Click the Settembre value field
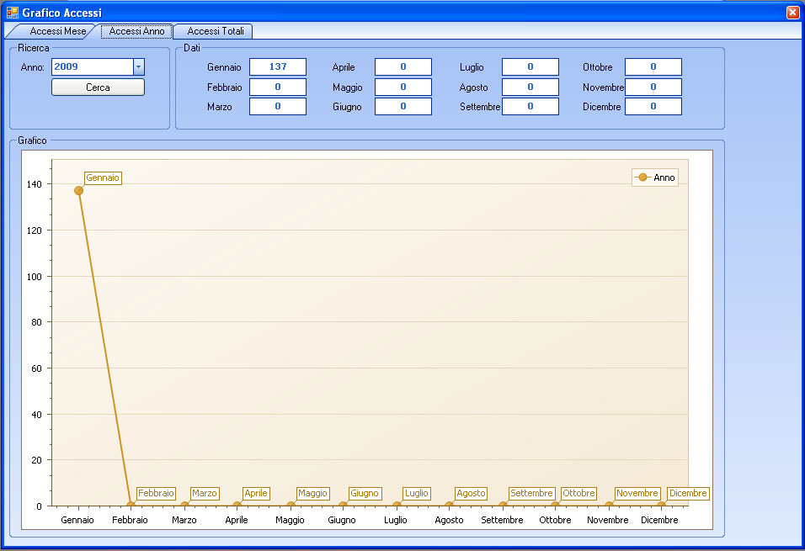805x551 pixels. click(x=530, y=107)
